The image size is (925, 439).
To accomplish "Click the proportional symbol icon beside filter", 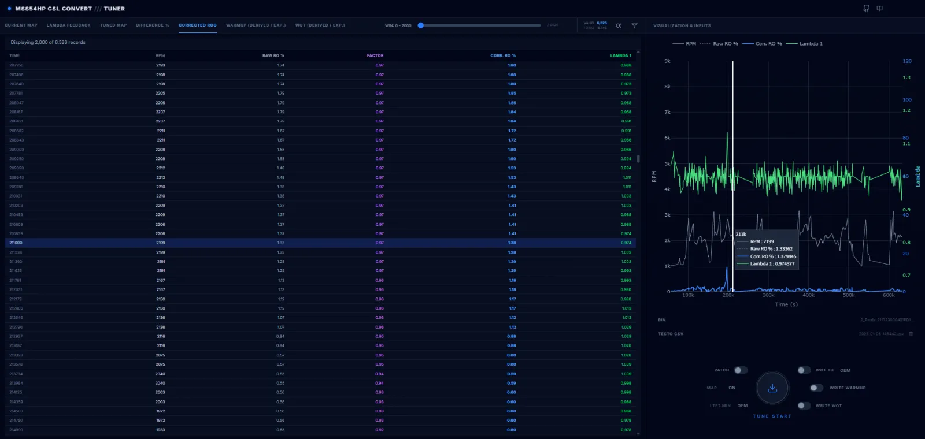I will pyautogui.click(x=619, y=25).
